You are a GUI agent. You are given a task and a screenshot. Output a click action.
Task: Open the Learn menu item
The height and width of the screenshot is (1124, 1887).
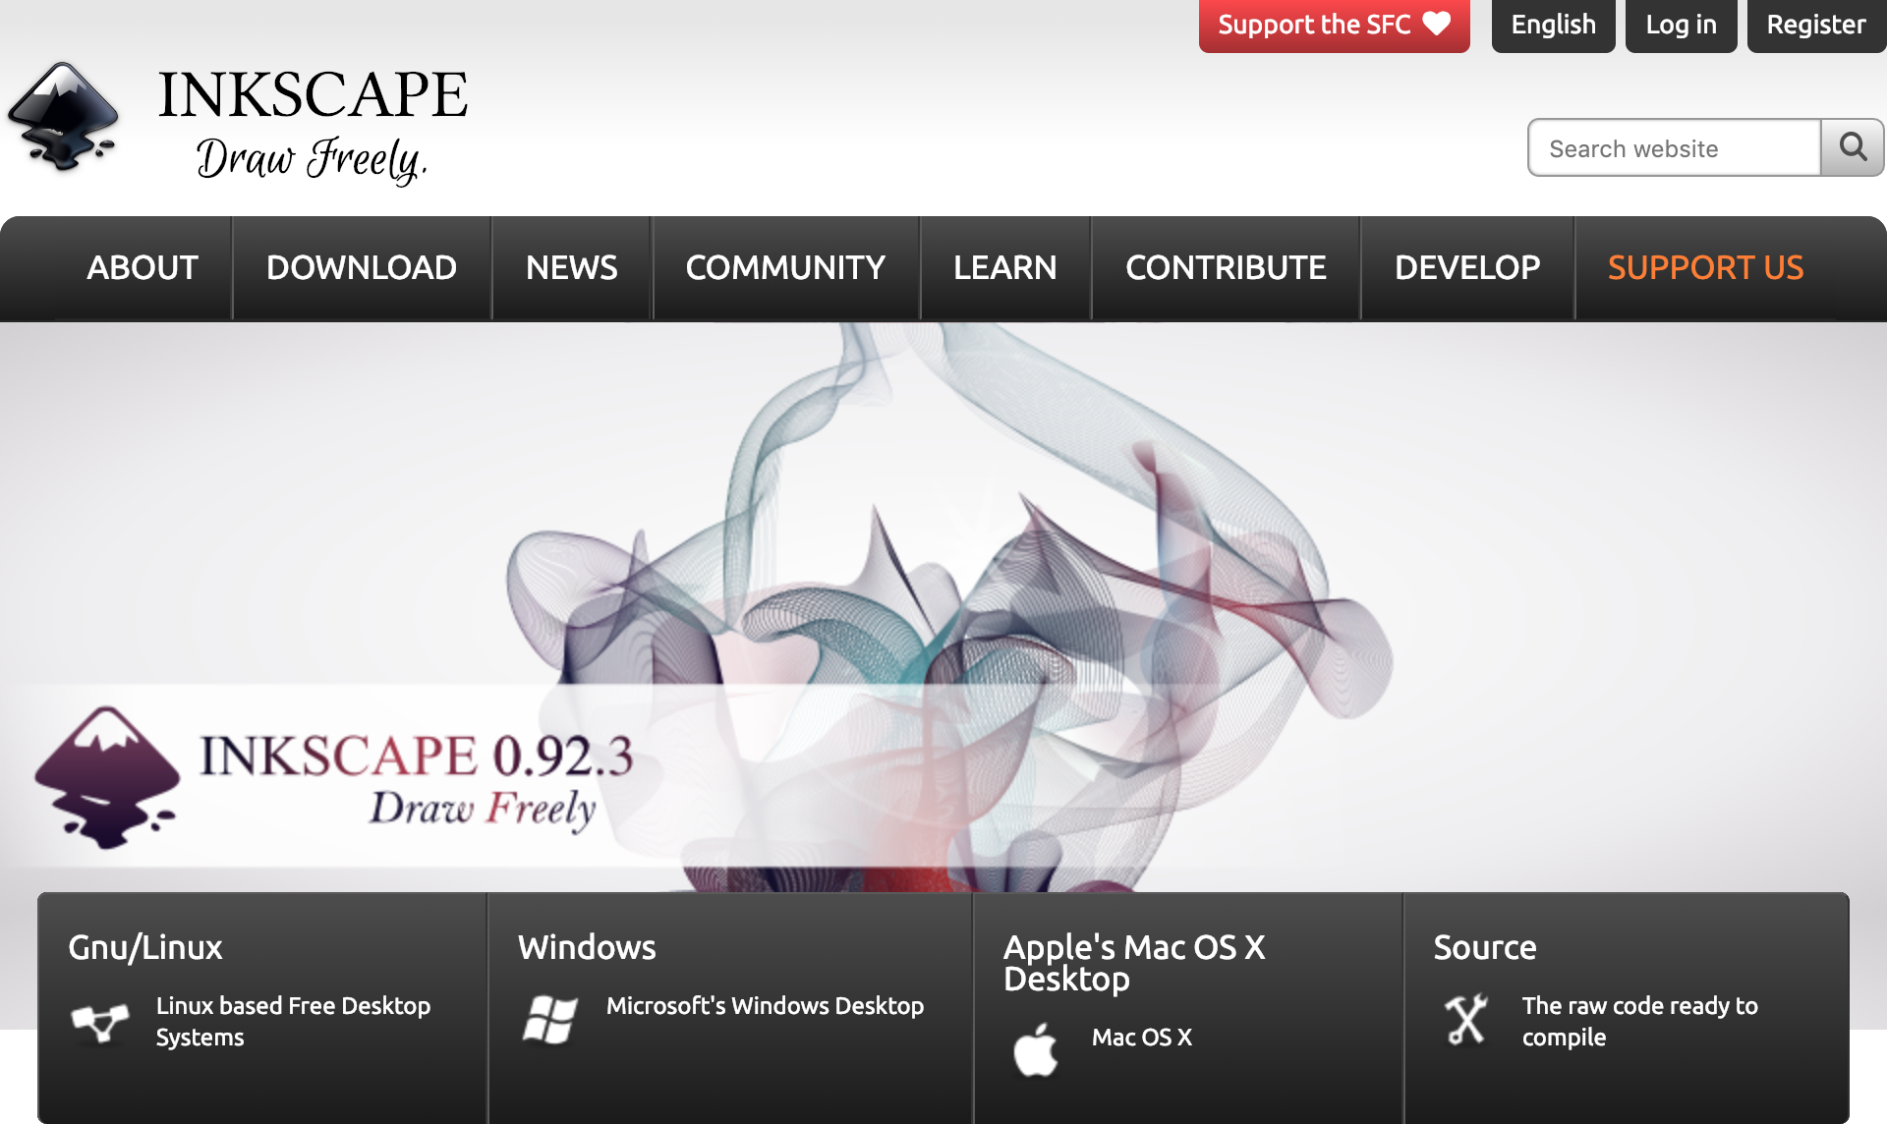(x=1004, y=267)
